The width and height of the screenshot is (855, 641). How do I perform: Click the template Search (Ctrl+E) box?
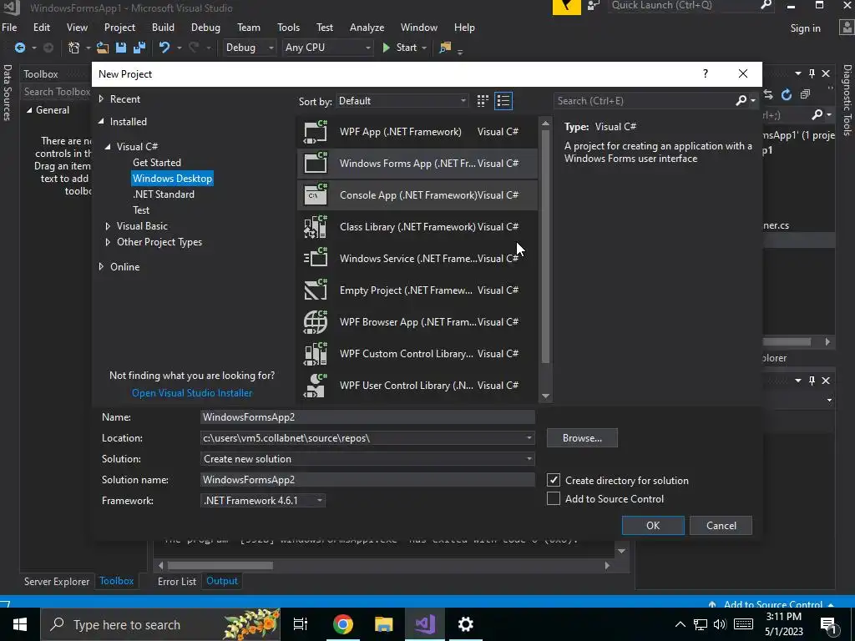point(645,101)
